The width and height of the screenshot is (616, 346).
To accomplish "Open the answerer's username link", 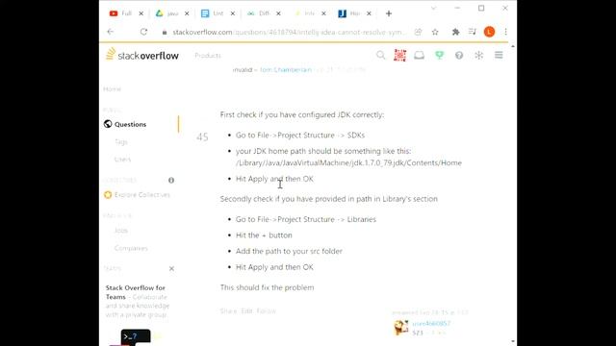I will [431, 324].
